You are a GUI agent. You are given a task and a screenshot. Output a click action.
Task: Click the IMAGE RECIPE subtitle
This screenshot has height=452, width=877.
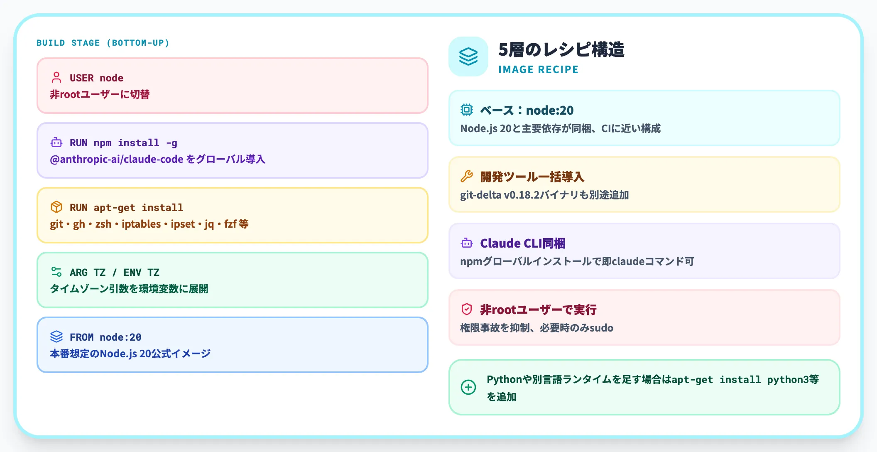539,69
